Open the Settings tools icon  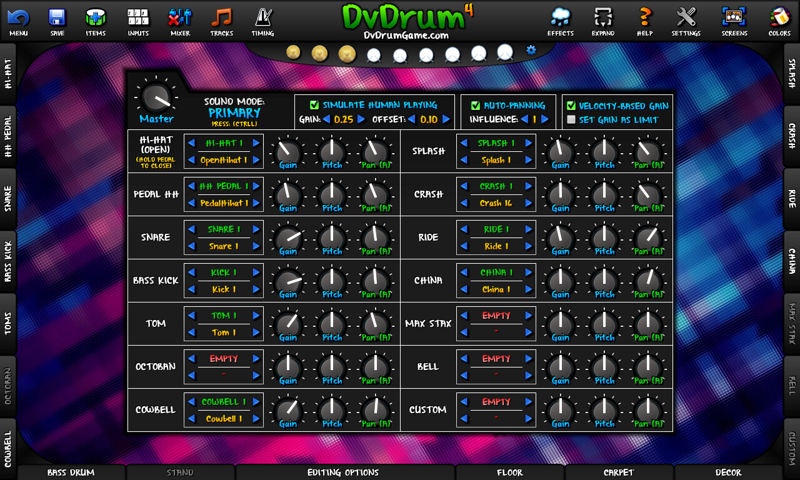tap(686, 17)
